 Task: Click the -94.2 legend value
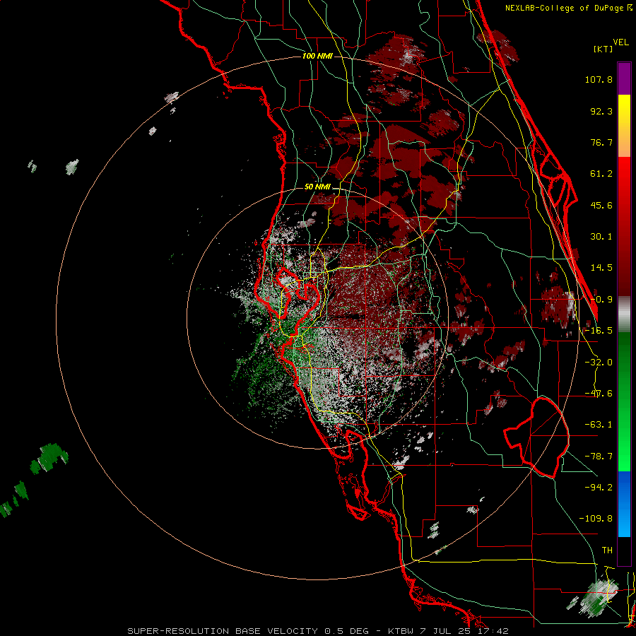[599, 488]
